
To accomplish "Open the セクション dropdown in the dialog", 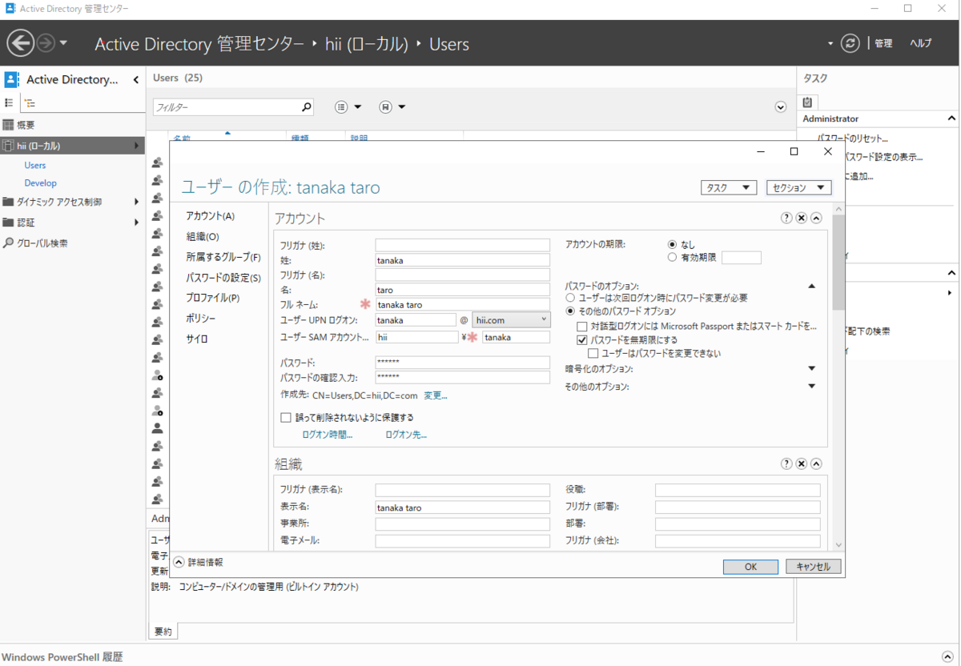I will [798, 187].
